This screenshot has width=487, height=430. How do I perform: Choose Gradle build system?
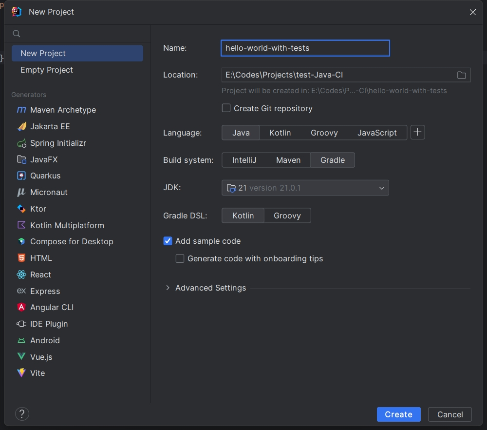tap(333, 160)
